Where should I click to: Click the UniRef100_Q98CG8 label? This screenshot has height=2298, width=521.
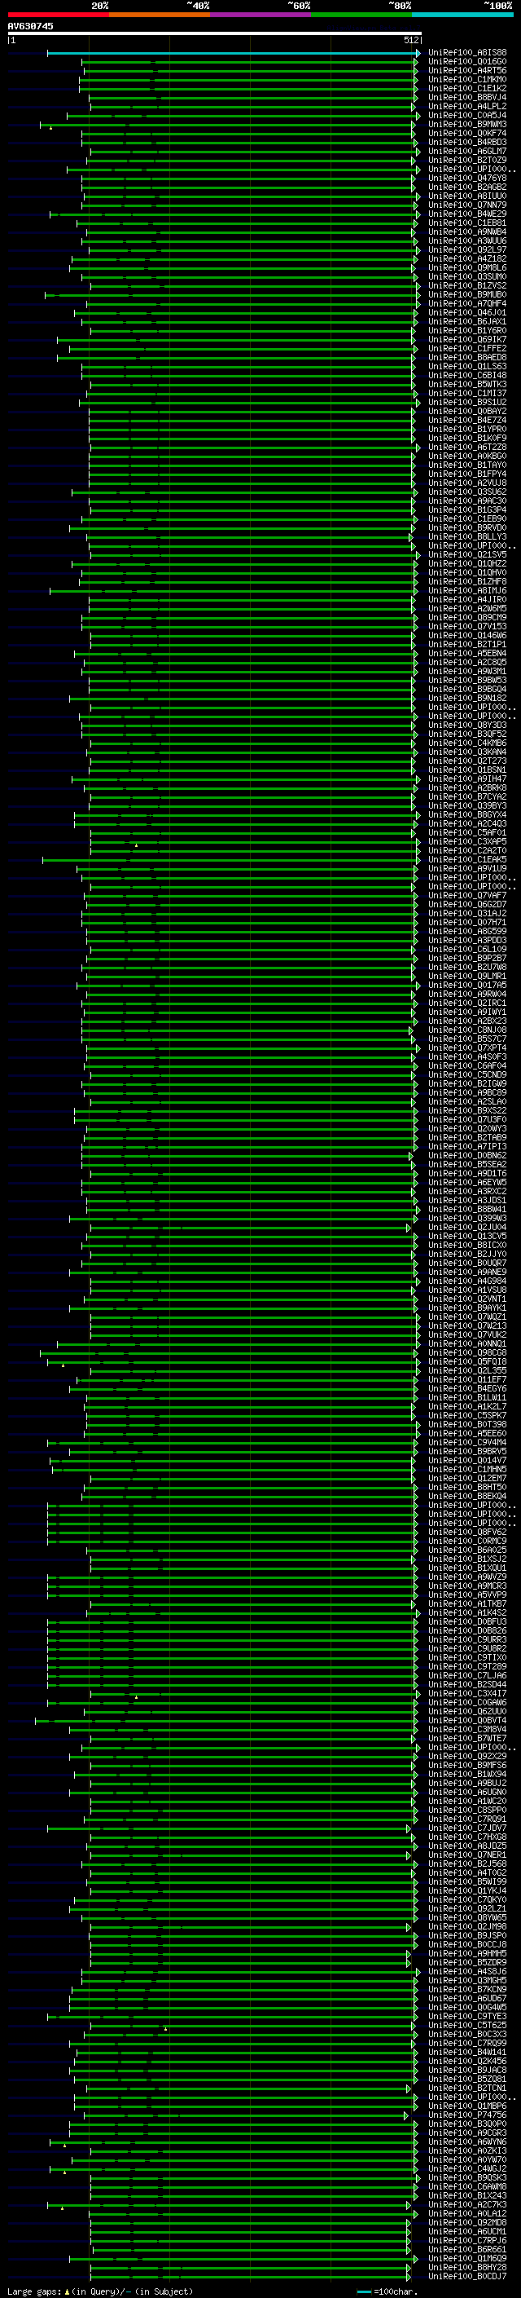[x=467, y=1353]
